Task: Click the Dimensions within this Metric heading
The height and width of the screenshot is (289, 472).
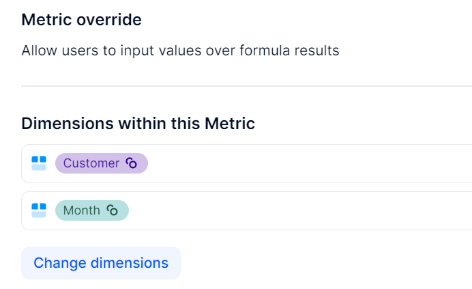Action: point(138,124)
